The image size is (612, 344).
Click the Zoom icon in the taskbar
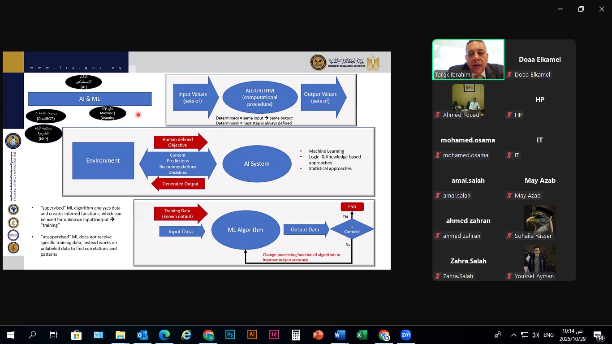tap(405, 335)
